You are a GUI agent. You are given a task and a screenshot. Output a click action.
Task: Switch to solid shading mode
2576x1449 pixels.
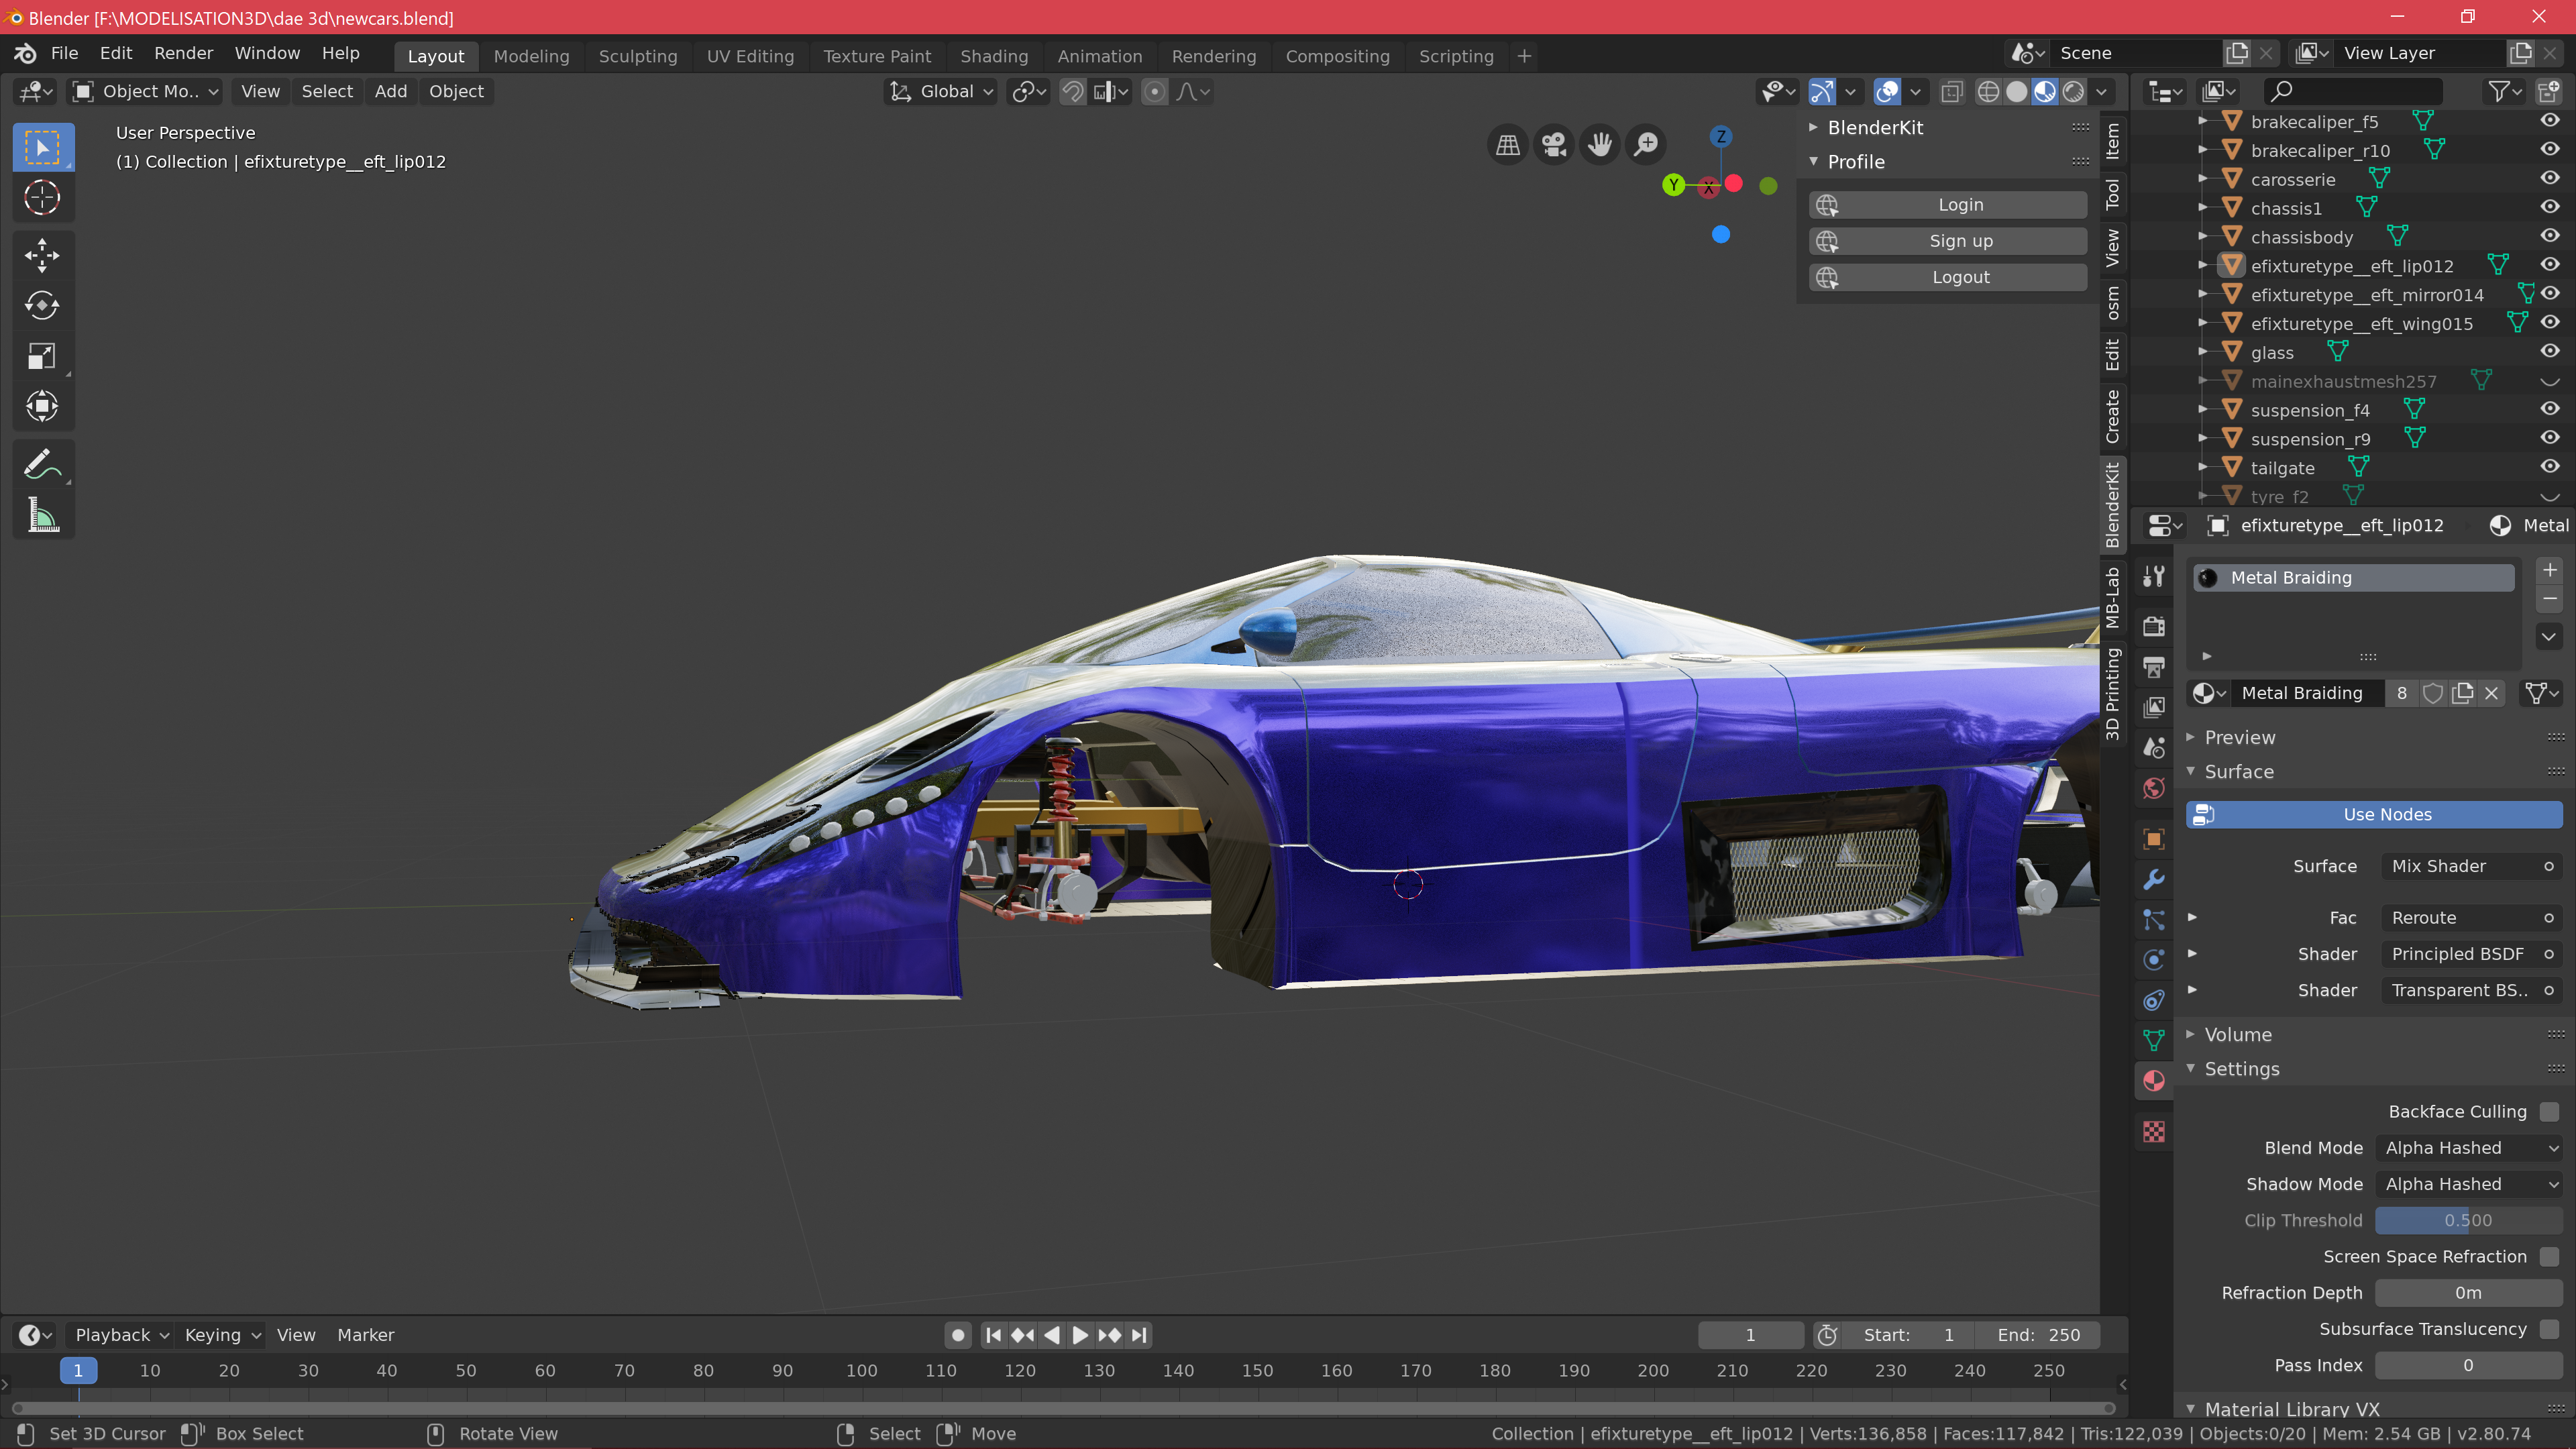coord(2017,92)
